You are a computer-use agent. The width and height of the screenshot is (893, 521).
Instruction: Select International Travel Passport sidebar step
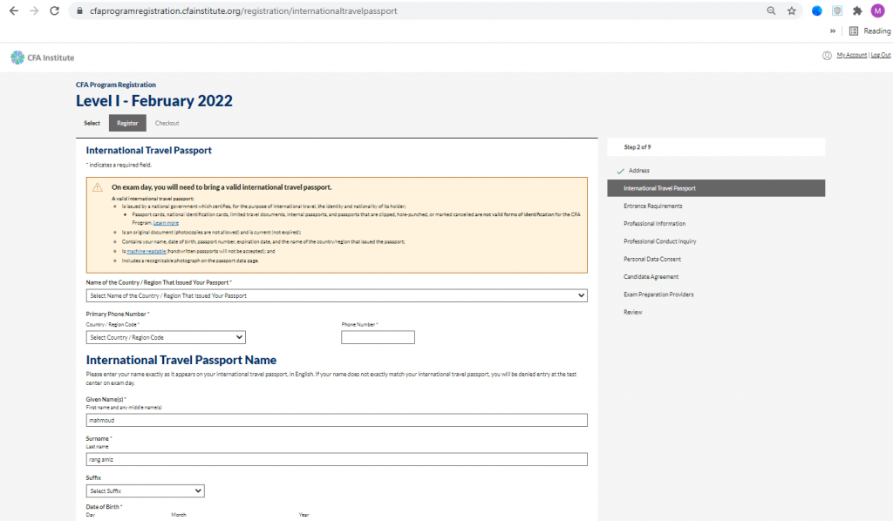tap(716, 188)
